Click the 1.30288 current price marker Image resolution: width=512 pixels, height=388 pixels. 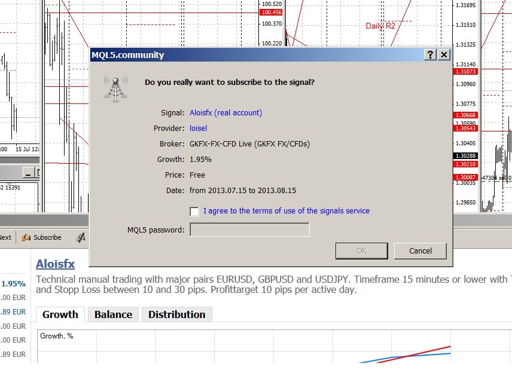pos(465,156)
